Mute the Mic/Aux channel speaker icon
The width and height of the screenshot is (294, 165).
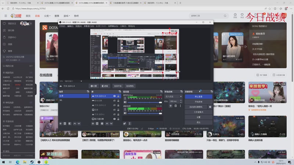point(125,102)
